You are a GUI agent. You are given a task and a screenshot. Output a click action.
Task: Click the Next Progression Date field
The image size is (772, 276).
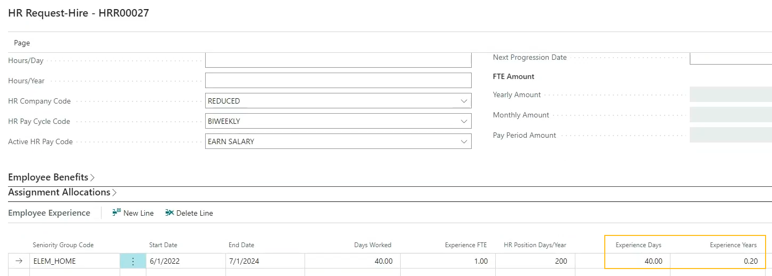(x=730, y=58)
